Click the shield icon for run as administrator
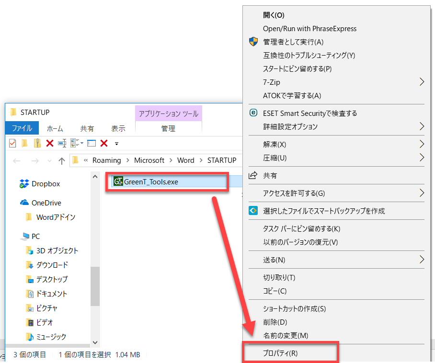This screenshot has width=435, height=363. pyautogui.click(x=253, y=42)
